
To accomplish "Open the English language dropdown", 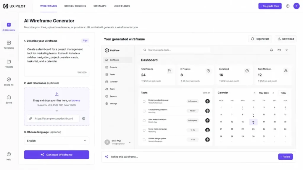I will pyautogui.click(x=57, y=141).
